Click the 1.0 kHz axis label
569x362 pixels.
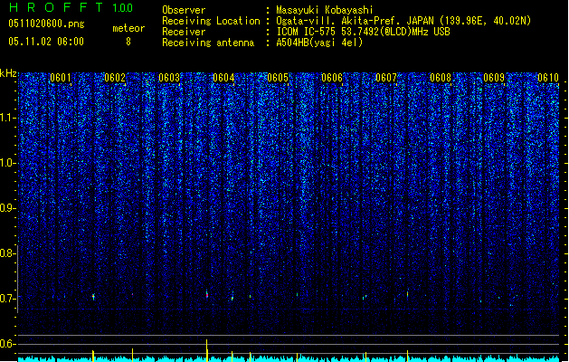7,163
